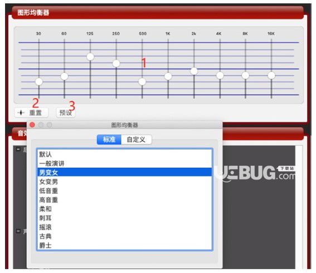Click the reset icon beside 重置
Viewport: 316px width, 273px height.
(x=21, y=112)
